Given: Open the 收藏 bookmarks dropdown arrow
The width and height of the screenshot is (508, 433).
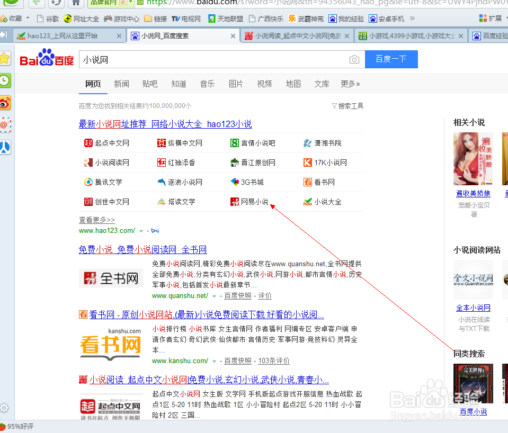Looking at the screenshot, I should (28, 18).
